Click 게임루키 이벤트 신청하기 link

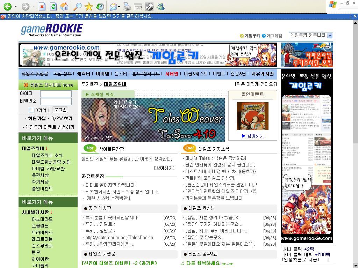(50, 127)
